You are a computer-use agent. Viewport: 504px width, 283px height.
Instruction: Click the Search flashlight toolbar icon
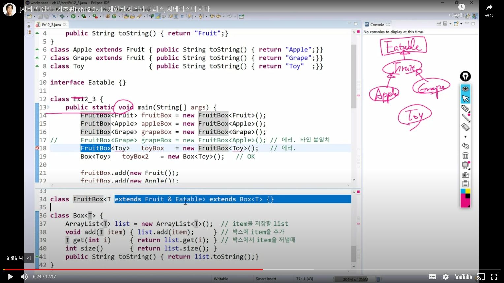coord(139,16)
